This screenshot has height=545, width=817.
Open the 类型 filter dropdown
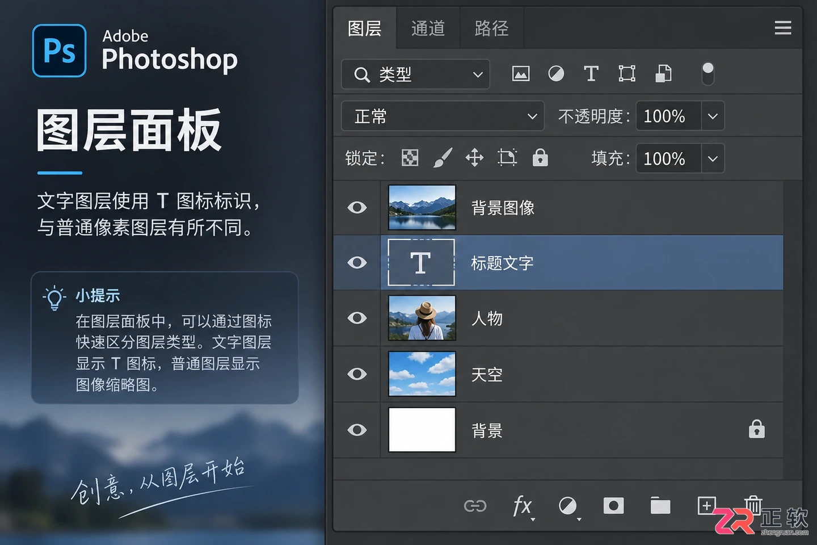(x=415, y=74)
